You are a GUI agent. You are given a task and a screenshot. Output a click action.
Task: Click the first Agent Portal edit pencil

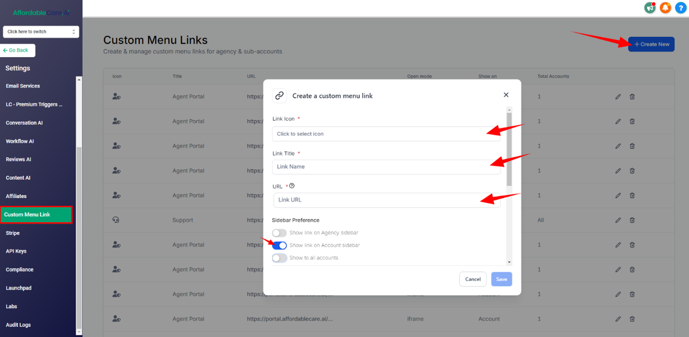coord(618,97)
